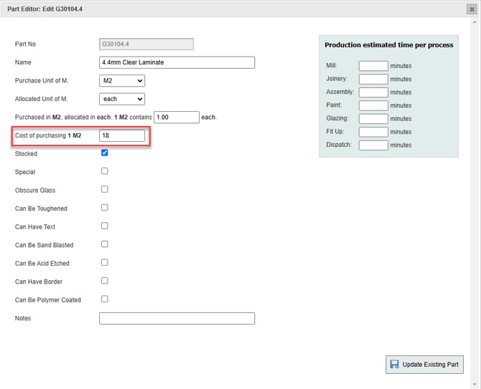Image resolution: width=481 pixels, height=389 pixels.
Task: Select the cost of purchasing field
Action: 122,135
